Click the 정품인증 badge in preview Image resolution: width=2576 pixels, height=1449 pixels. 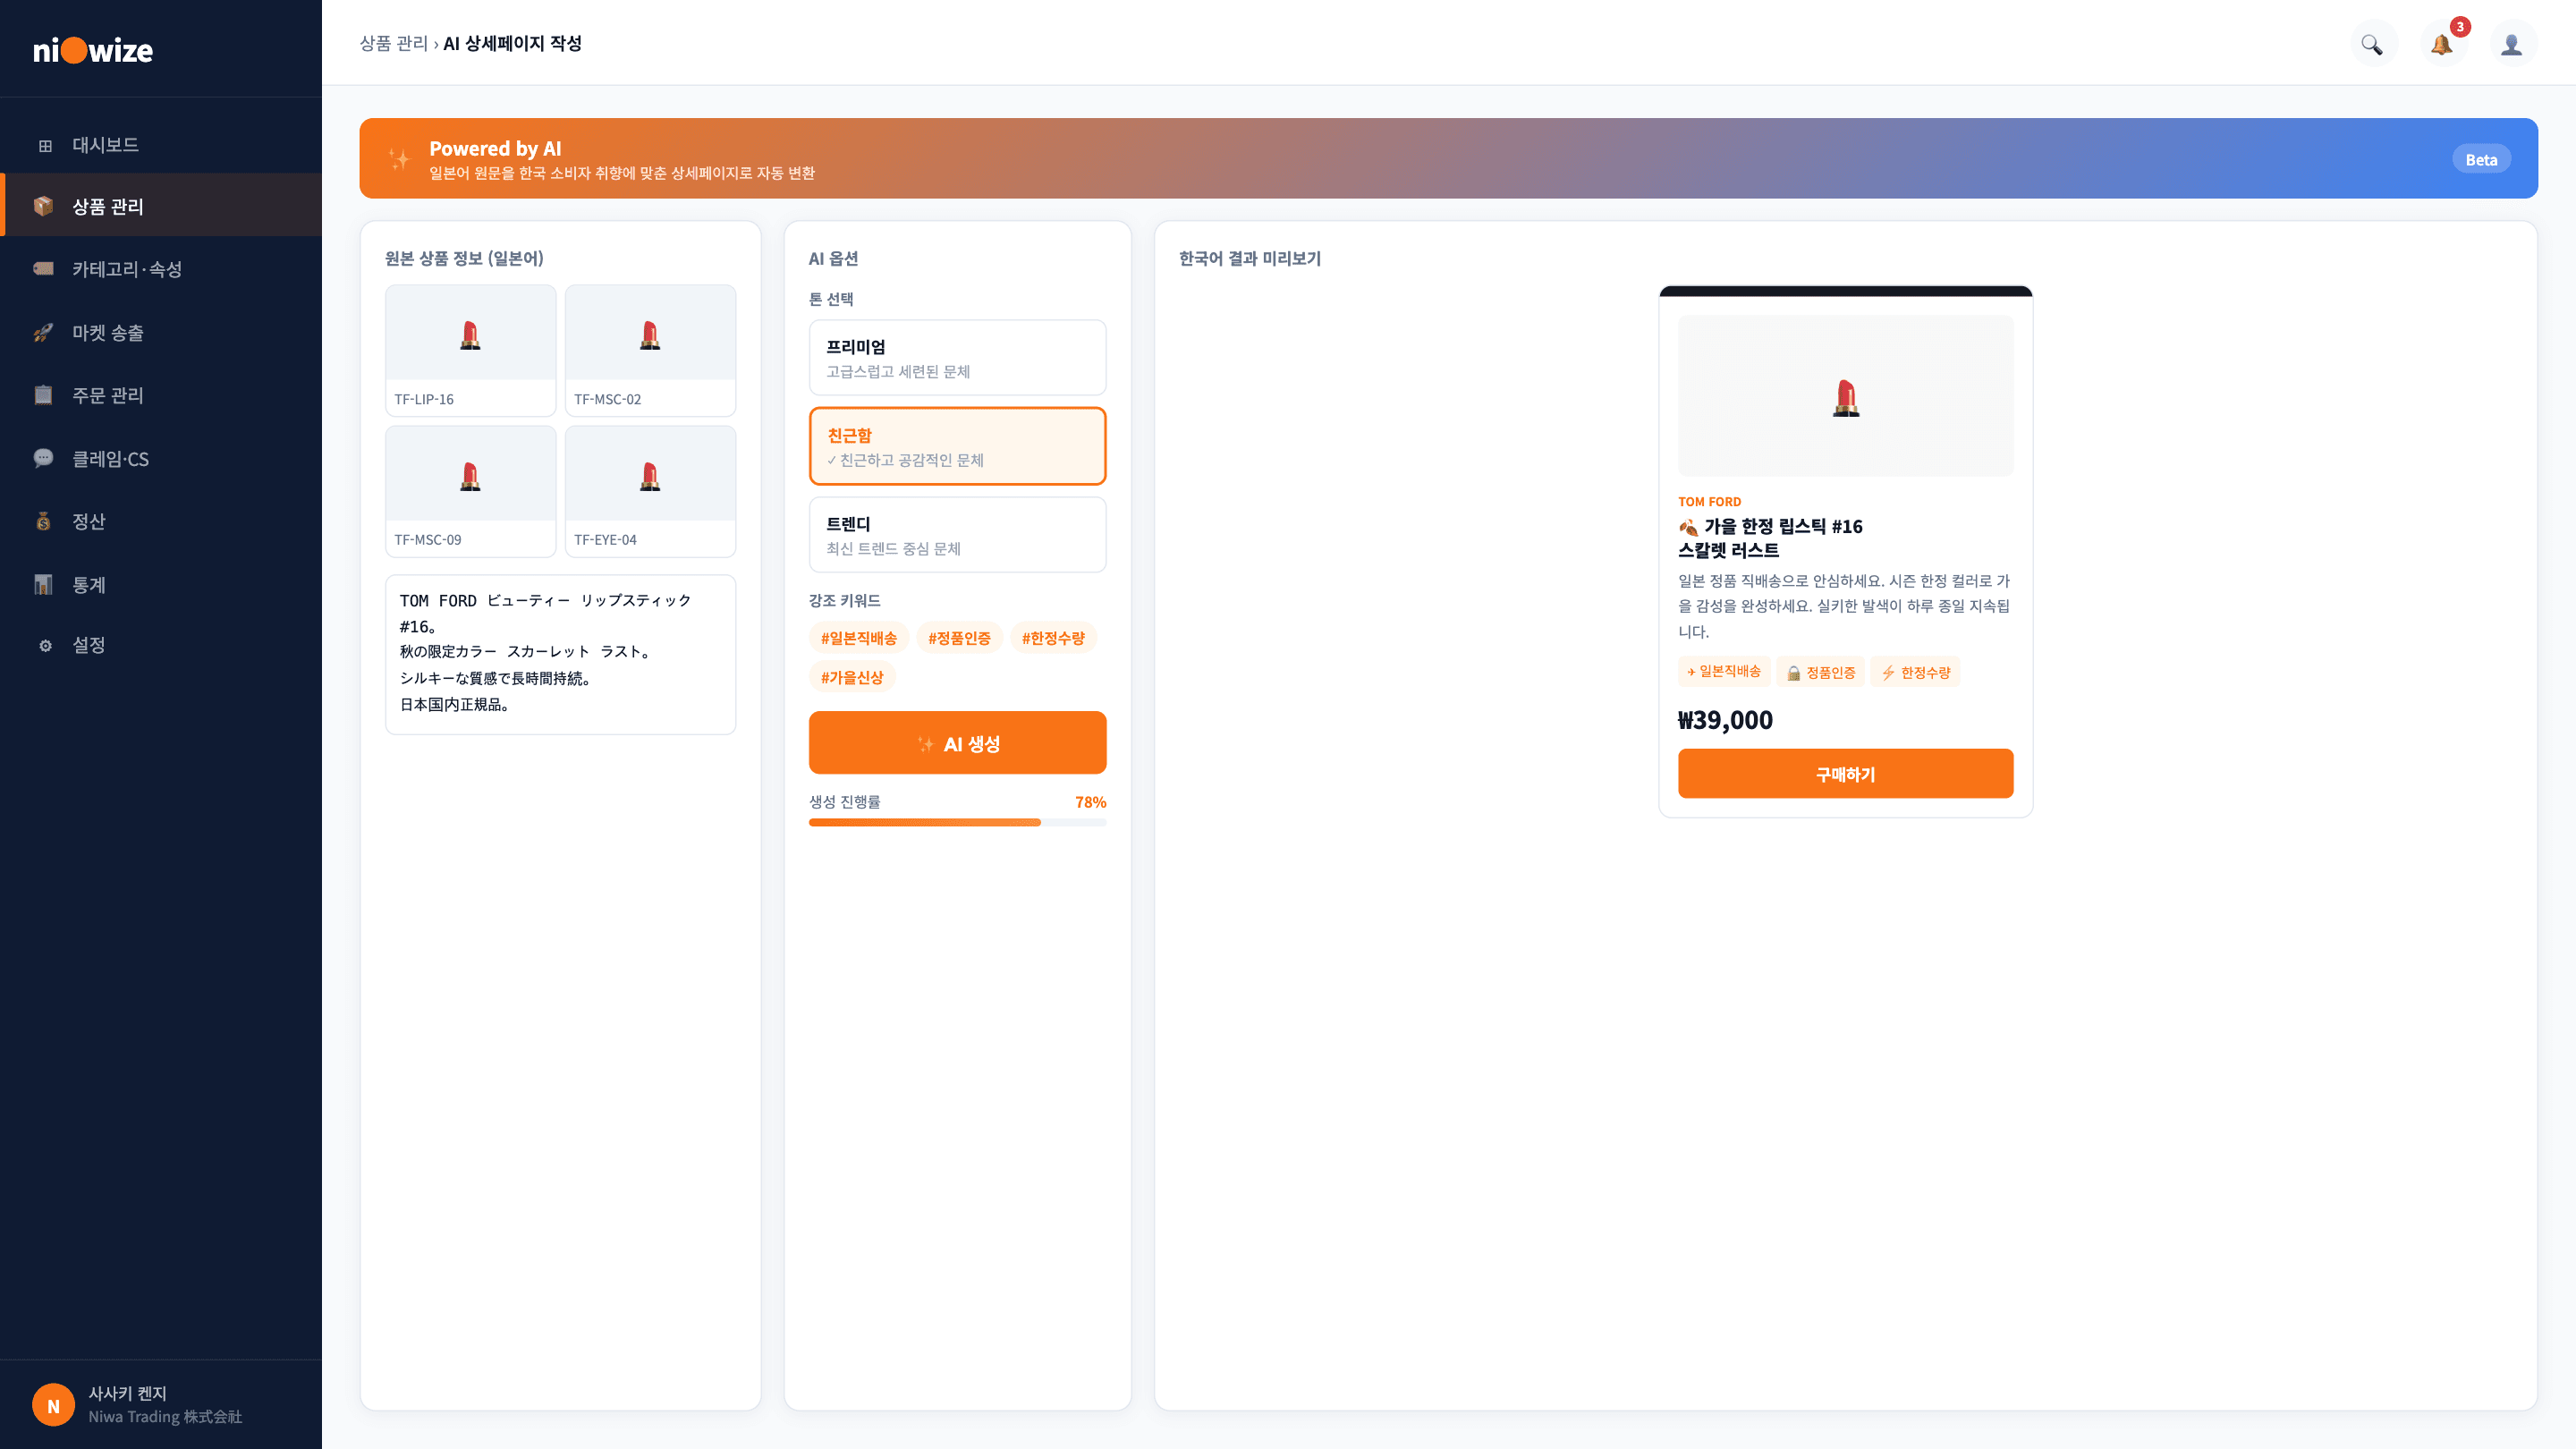click(x=1820, y=672)
